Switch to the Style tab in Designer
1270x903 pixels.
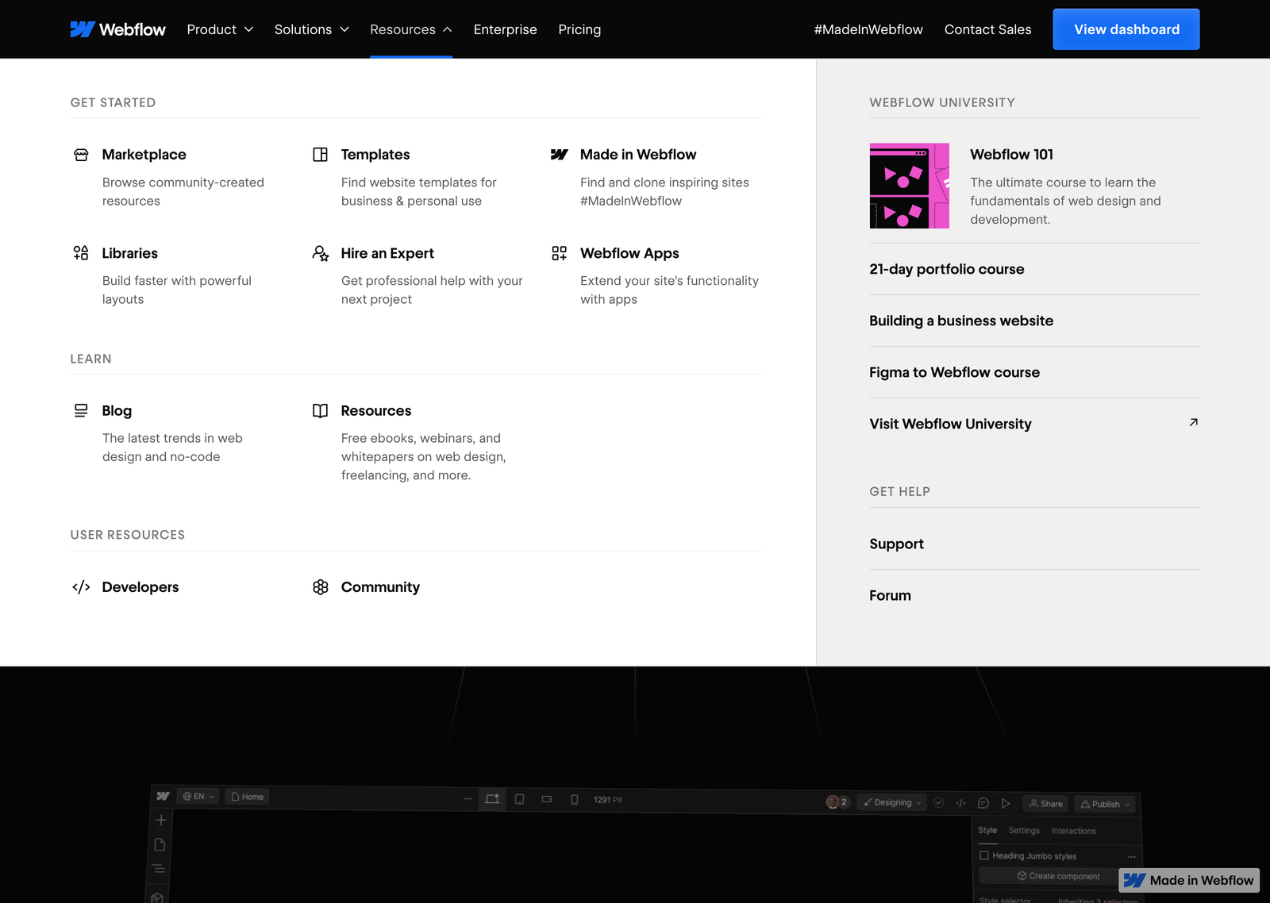coord(987,830)
